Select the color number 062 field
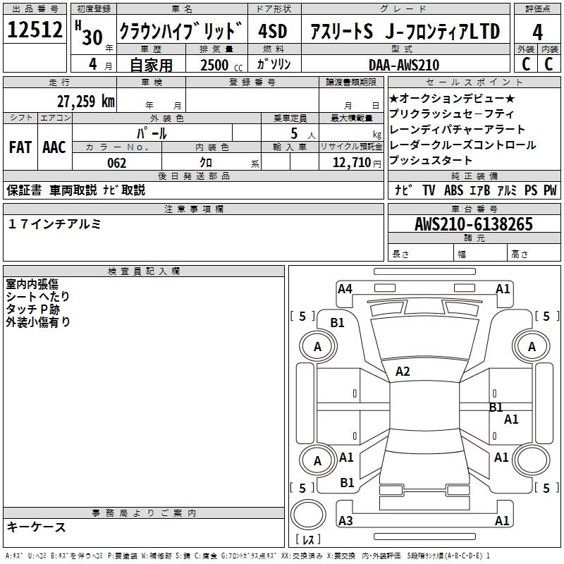 tap(116, 163)
